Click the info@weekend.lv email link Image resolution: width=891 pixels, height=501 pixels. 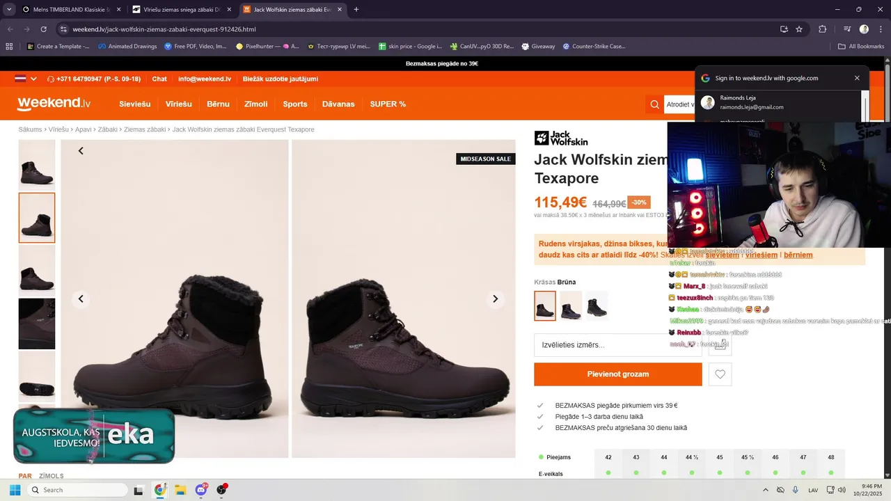coord(205,79)
